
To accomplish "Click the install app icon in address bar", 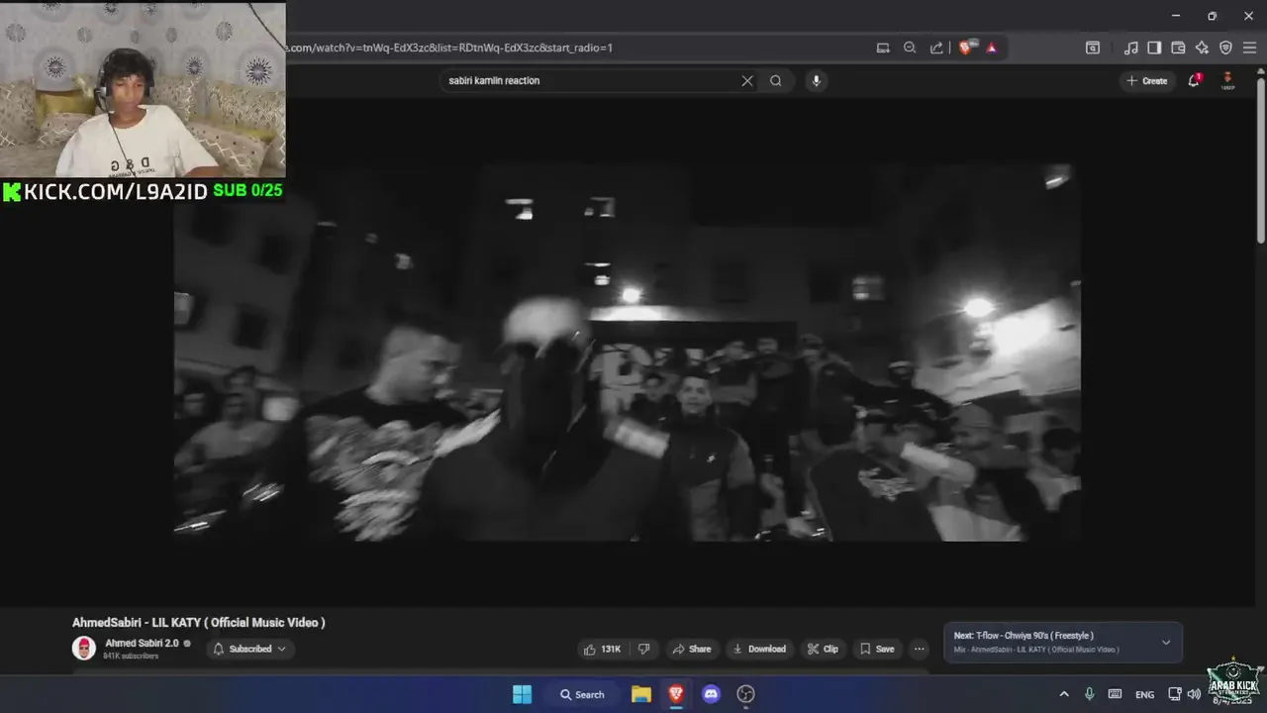I will click(x=883, y=48).
